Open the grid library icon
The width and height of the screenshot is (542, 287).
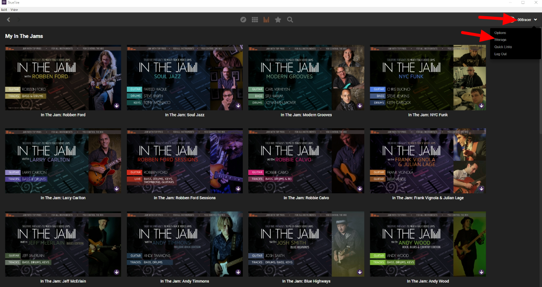255,20
